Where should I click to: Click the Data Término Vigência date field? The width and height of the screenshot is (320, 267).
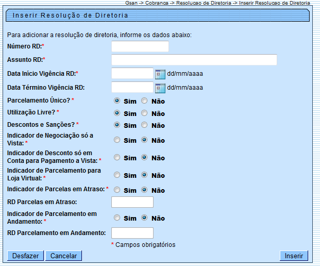[132, 88]
